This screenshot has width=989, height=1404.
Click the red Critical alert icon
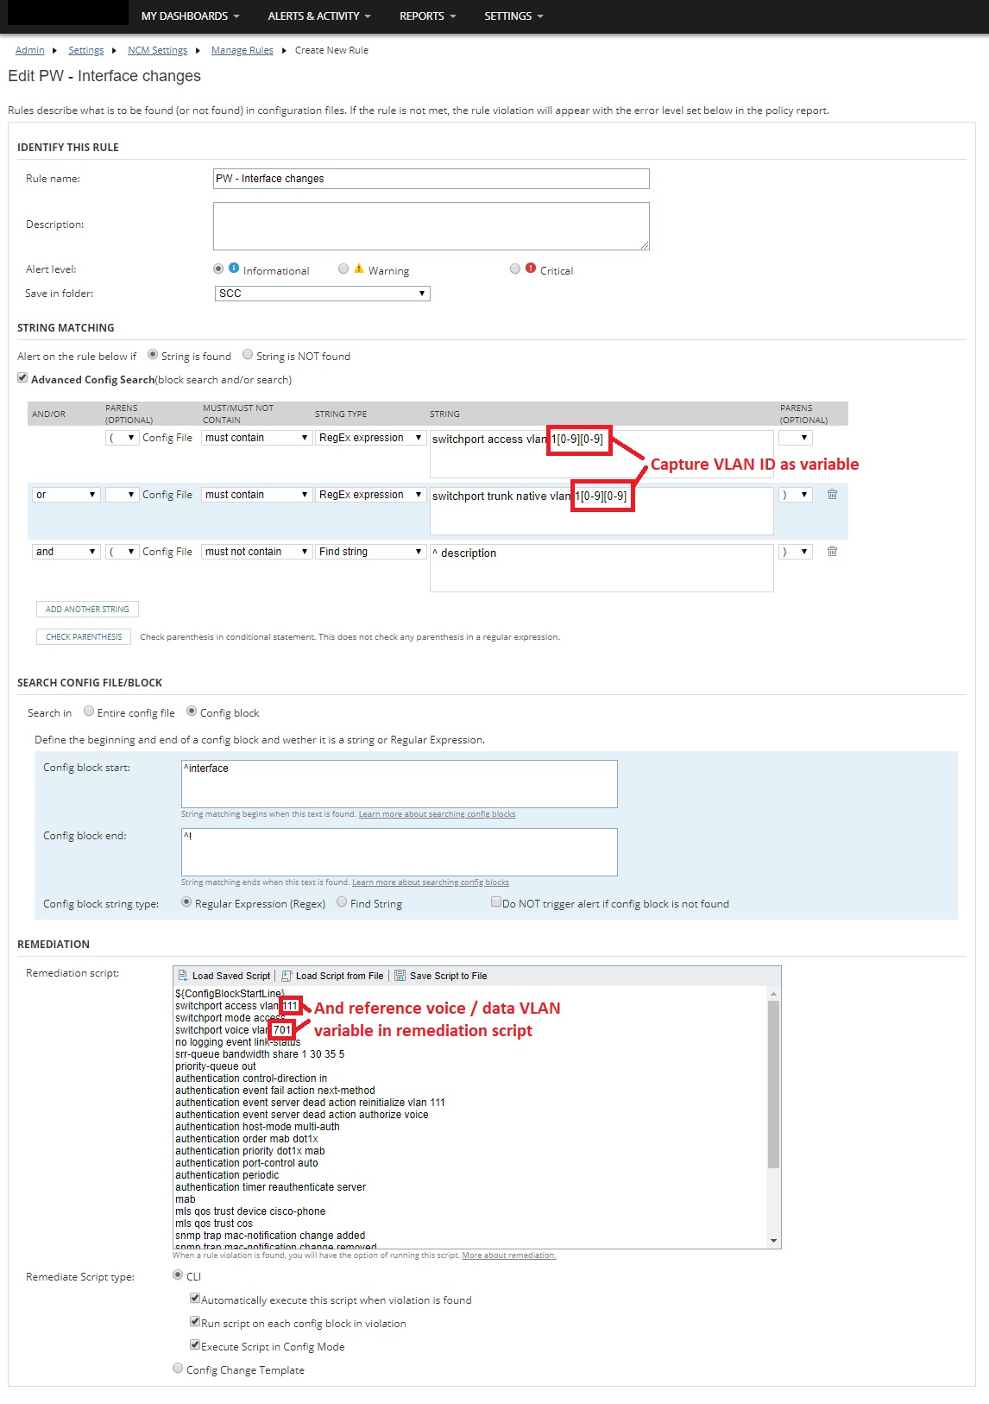(531, 269)
